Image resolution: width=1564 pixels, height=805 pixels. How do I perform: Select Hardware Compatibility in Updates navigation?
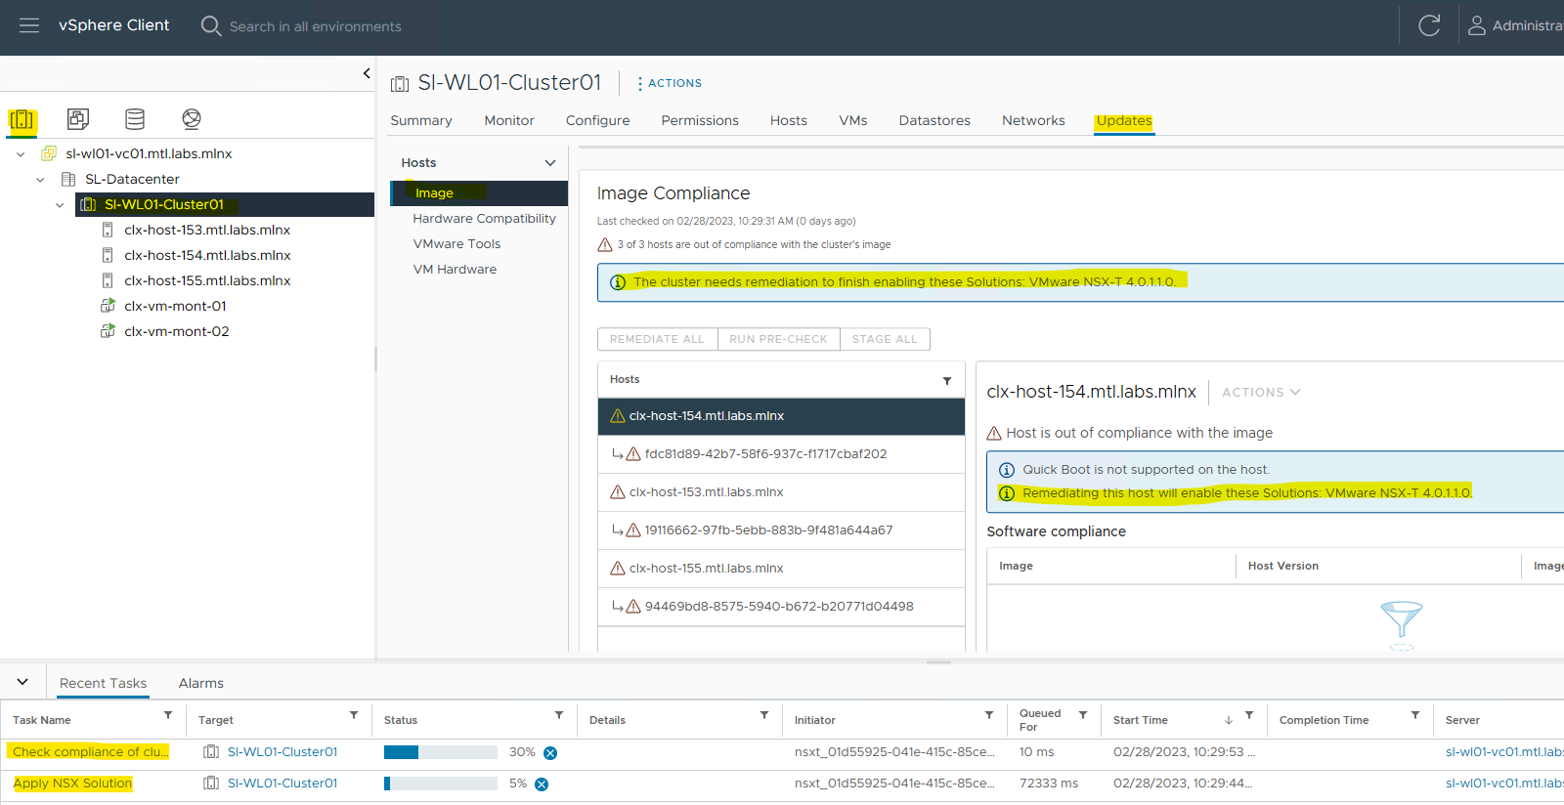[484, 219]
